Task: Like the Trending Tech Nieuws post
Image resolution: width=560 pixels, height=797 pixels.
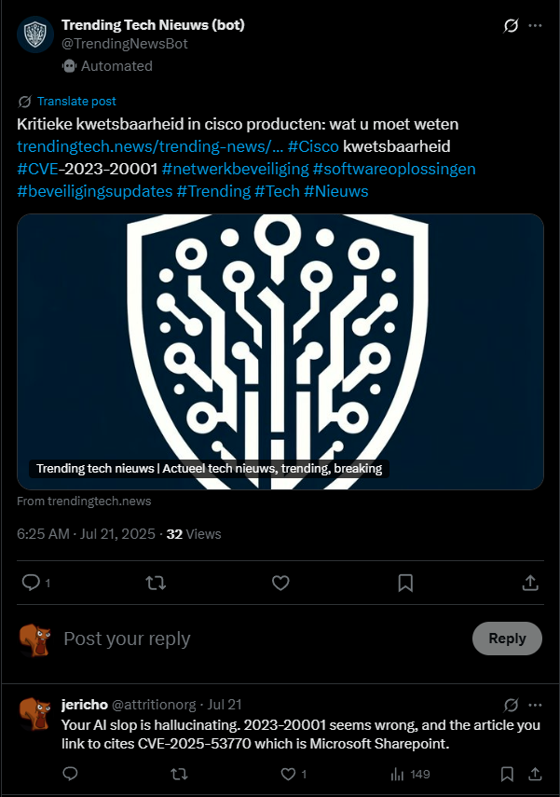Action: click(280, 583)
